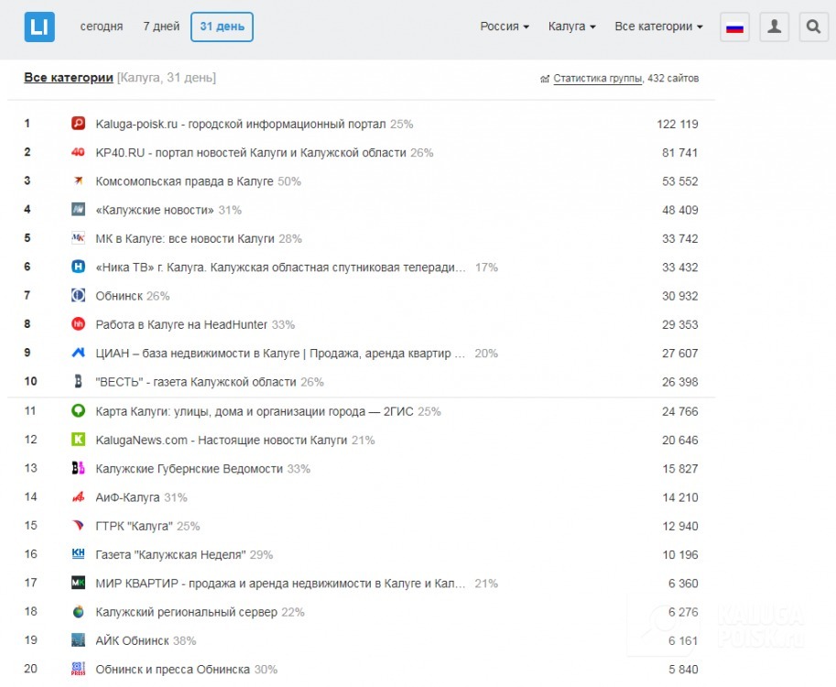The width and height of the screenshot is (836, 687).
Task: Switch to the сегодня period tab
Action: click(102, 27)
